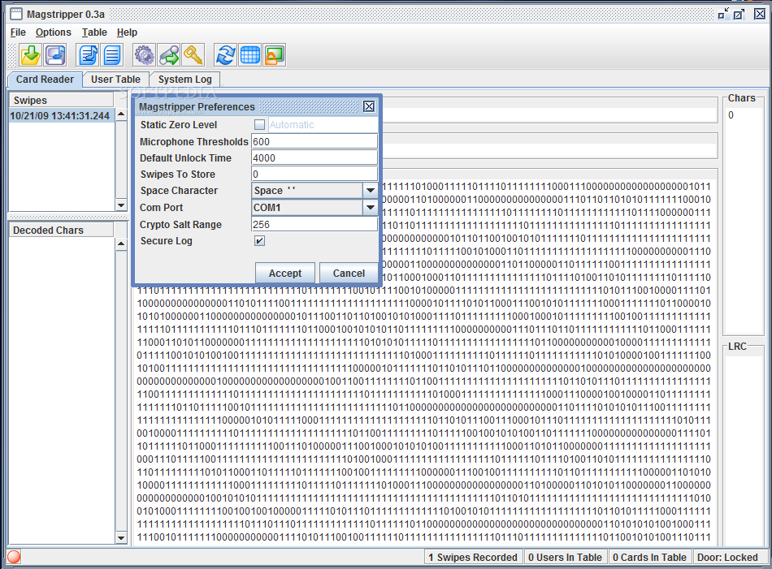The image size is (772, 569).
Task: Click the Decoded Chars column header
Action: (x=62, y=231)
